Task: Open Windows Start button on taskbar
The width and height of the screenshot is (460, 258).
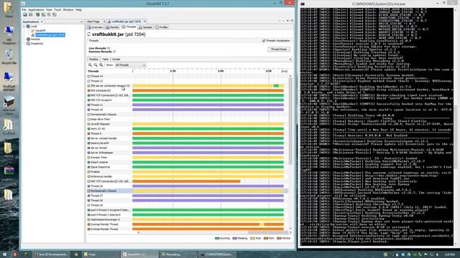Action: coord(5,254)
